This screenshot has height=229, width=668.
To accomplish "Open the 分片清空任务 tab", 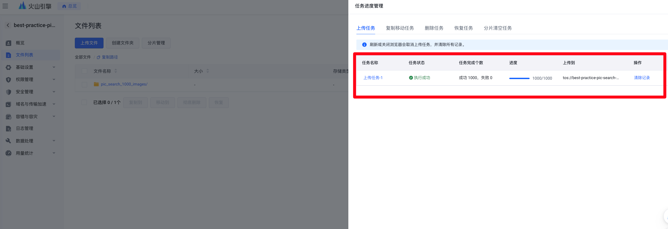I will (x=498, y=28).
